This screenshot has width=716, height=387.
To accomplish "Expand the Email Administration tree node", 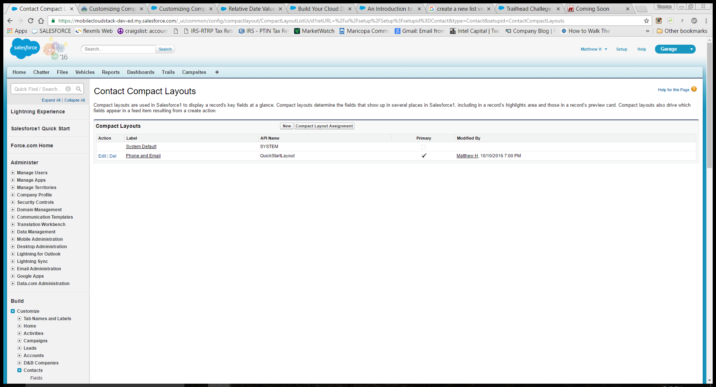I will [x=13, y=269].
